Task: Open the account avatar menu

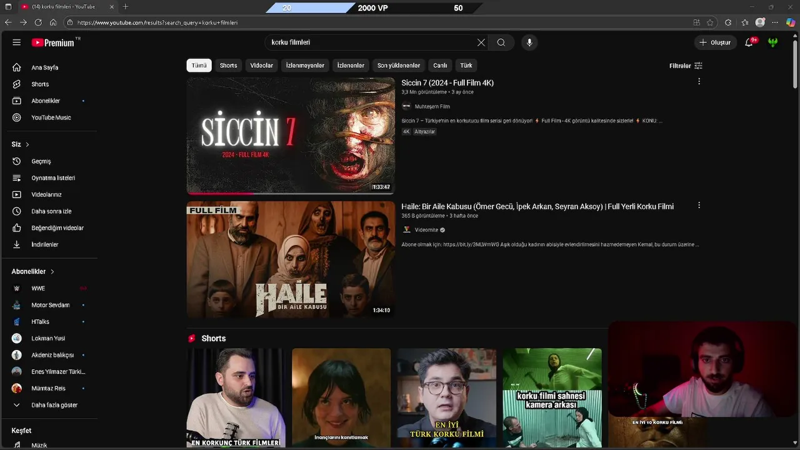Action: tap(773, 42)
